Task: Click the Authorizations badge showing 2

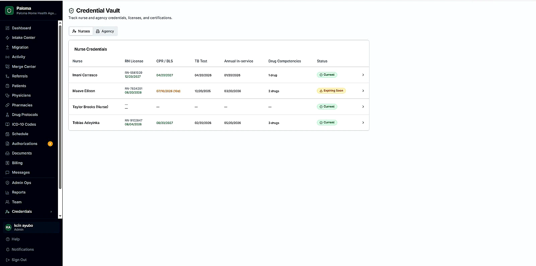Action: (x=50, y=144)
